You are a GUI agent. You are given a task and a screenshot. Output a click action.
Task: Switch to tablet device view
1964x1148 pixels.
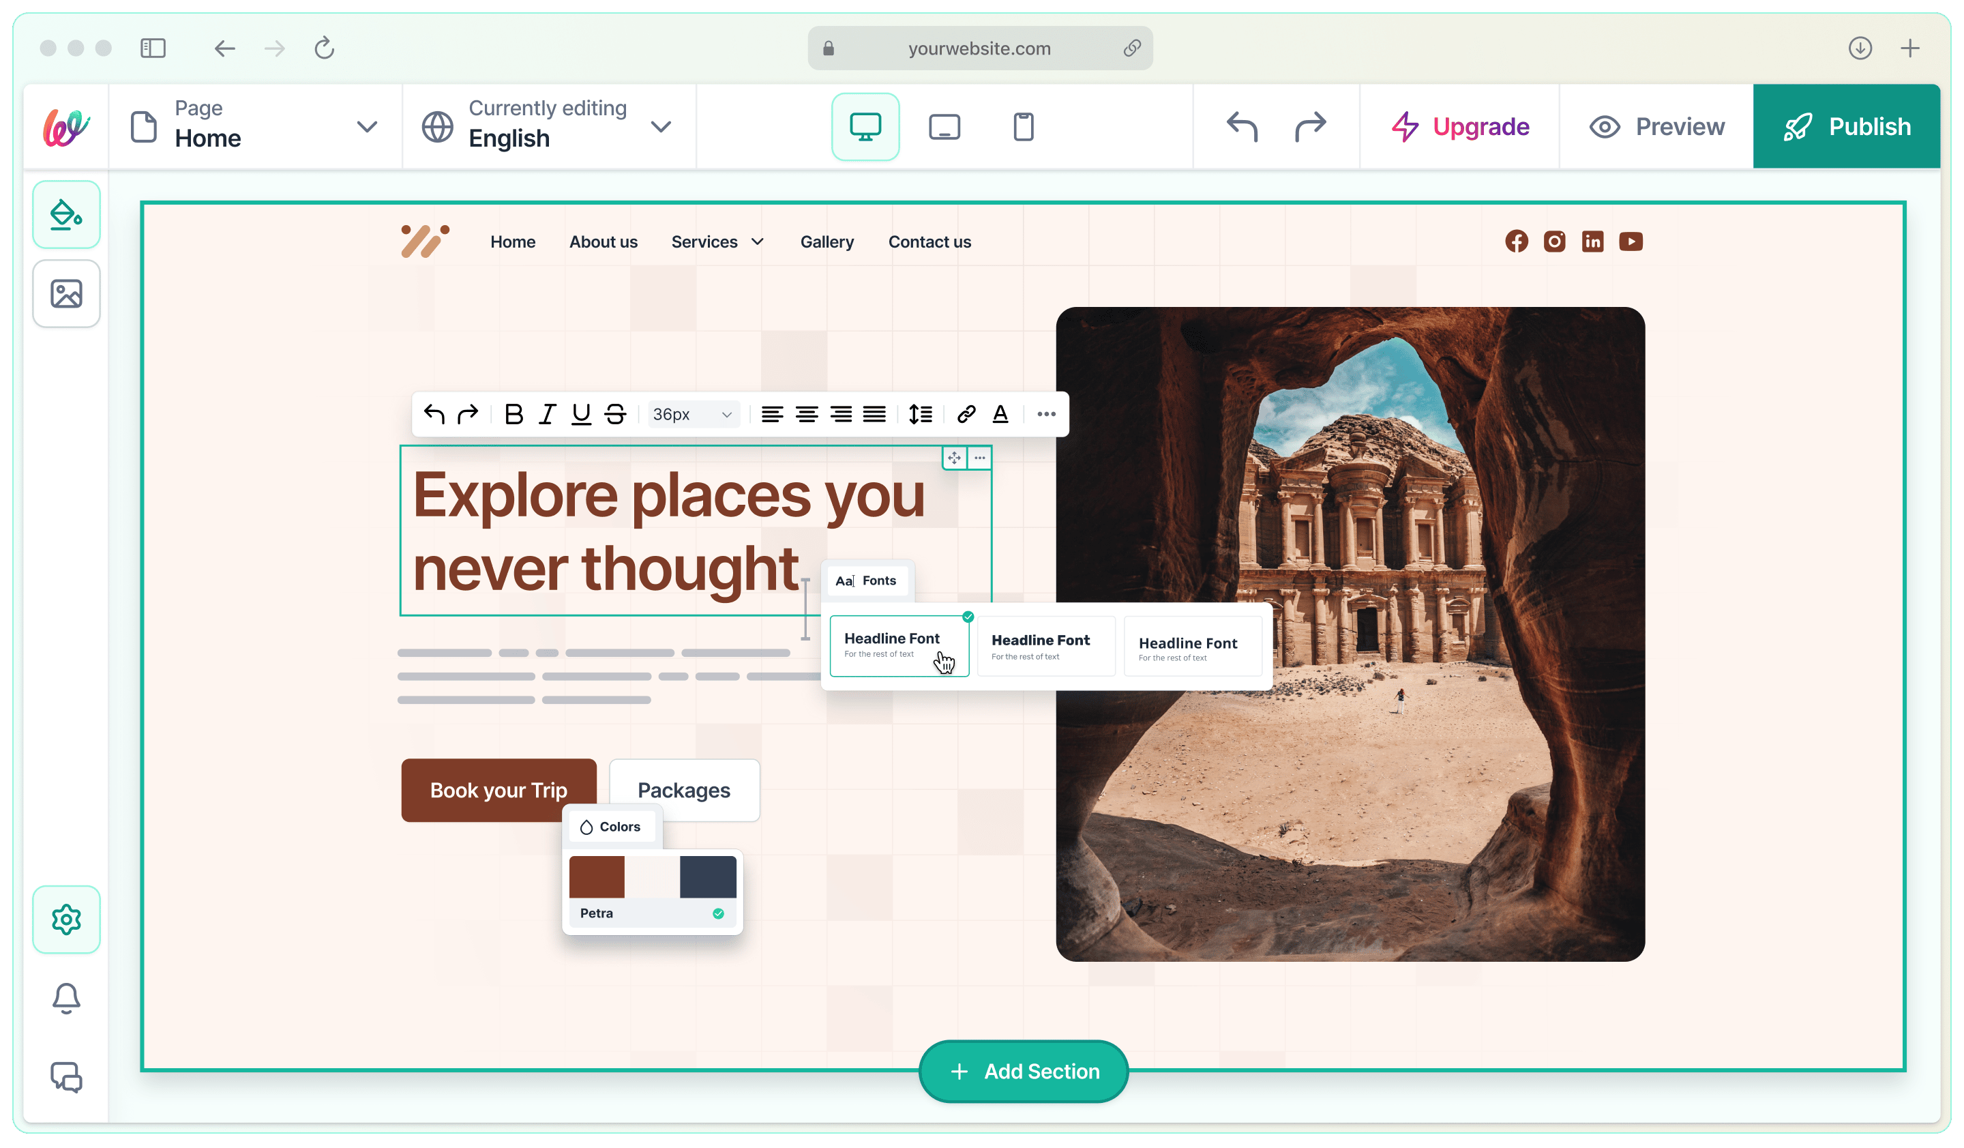click(944, 127)
